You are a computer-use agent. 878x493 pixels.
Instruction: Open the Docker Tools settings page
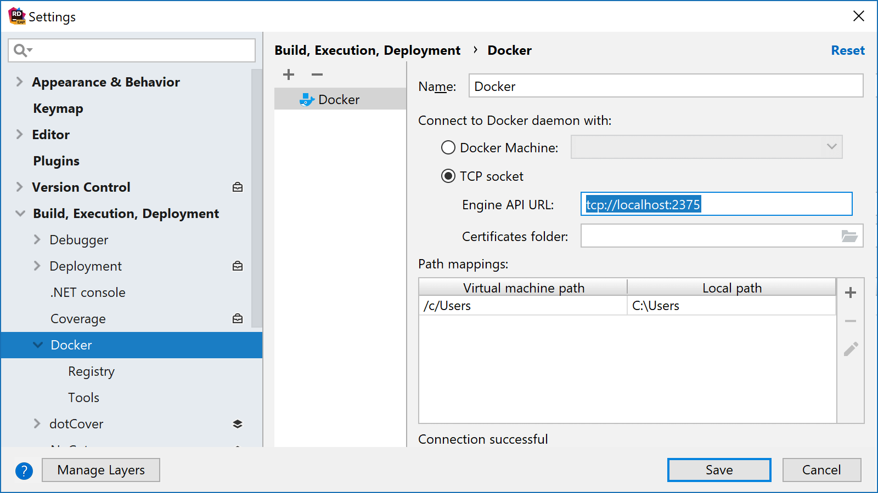coord(83,398)
